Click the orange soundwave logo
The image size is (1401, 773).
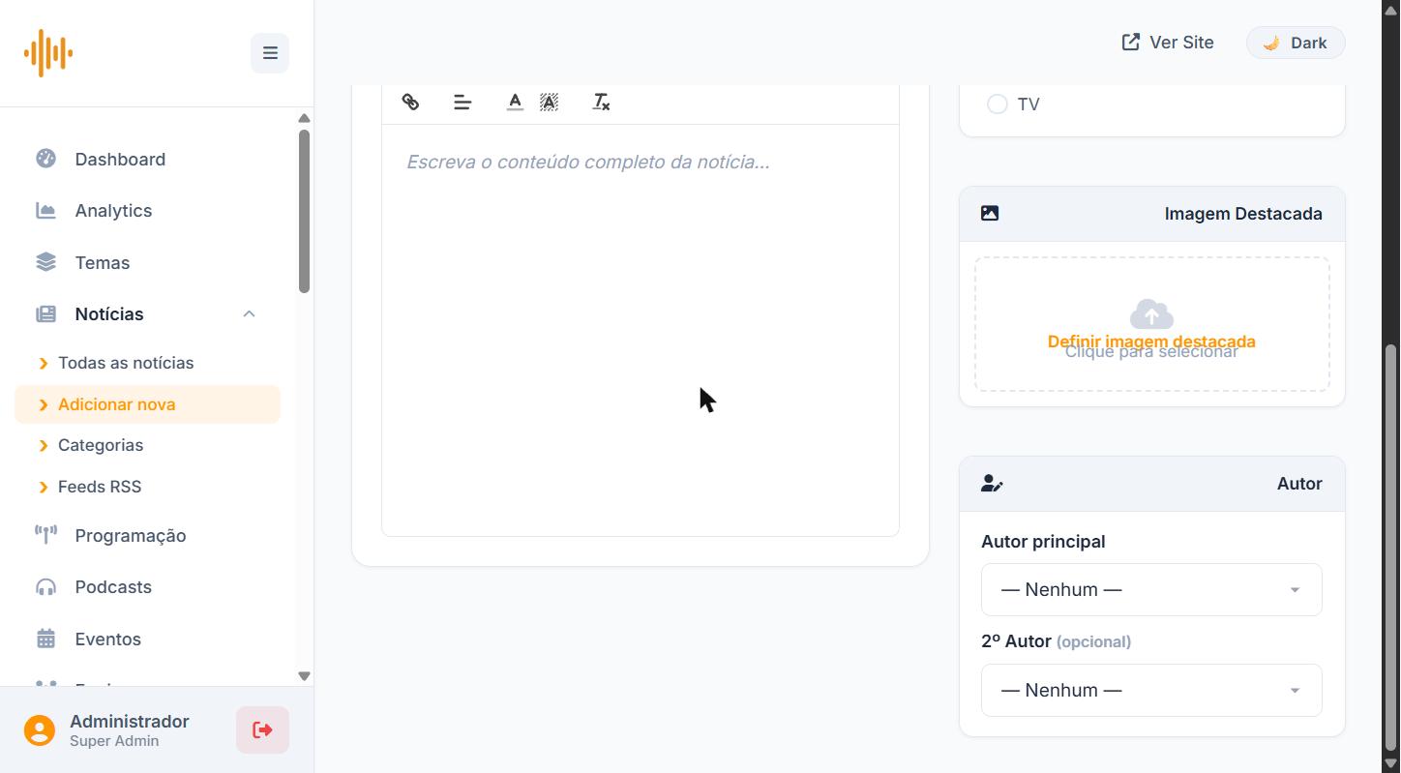click(x=48, y=53)
